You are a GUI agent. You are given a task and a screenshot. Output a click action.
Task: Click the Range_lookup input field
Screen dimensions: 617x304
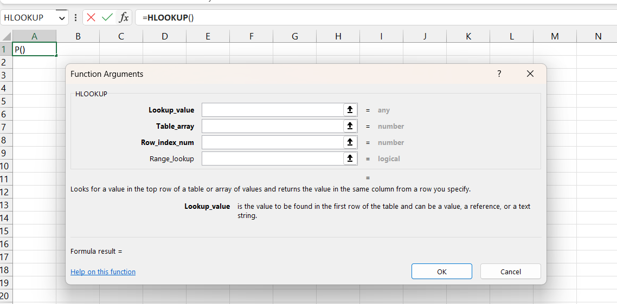coord(272,158)
